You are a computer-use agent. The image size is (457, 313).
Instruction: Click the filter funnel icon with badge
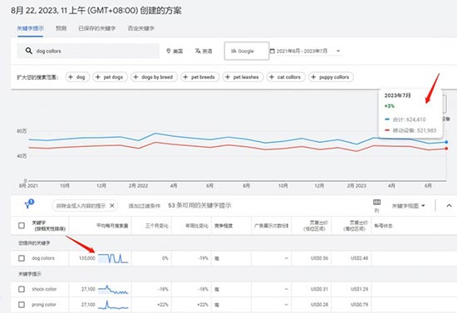point(29,203)
